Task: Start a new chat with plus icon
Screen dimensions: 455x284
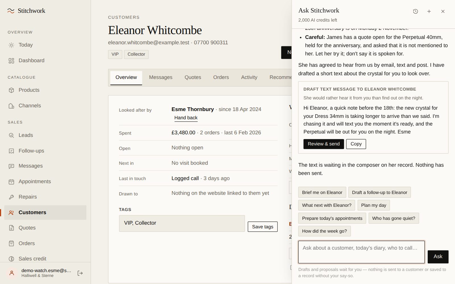Action: pyautogui.click(x=429, y=11)
